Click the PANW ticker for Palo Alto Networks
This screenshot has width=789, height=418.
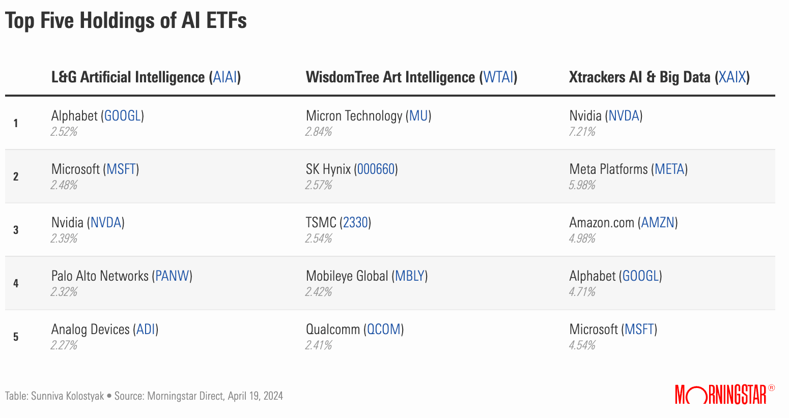point(172,276)
